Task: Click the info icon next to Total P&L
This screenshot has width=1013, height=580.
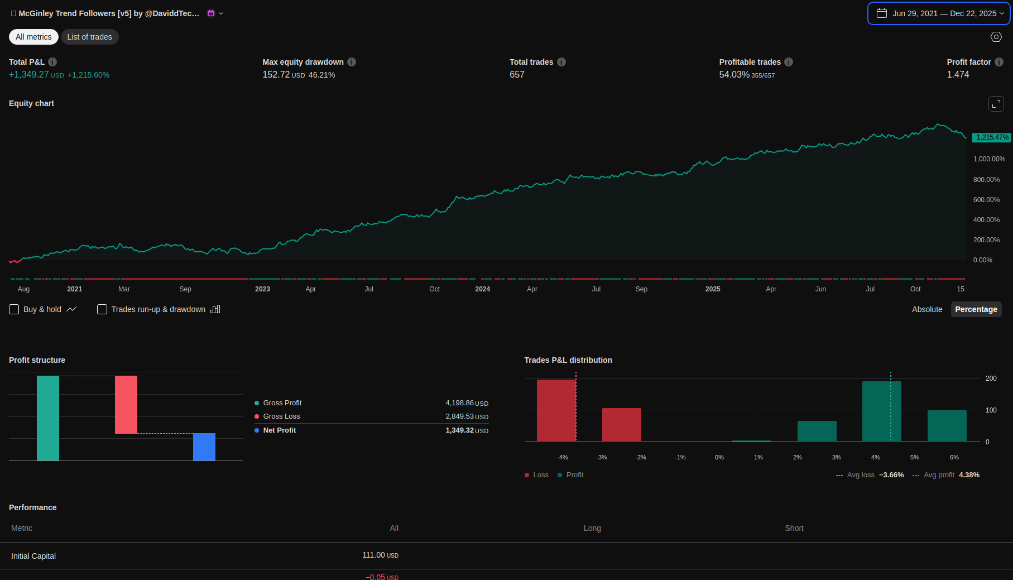Action: (52, 62)
